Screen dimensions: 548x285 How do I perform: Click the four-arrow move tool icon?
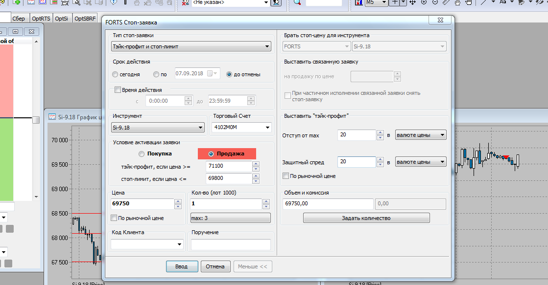click(x=413, y=2)
